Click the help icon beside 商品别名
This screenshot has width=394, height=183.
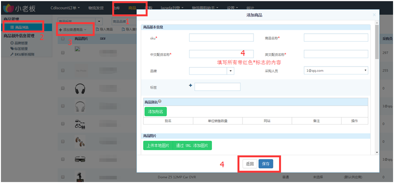point(160,102)
